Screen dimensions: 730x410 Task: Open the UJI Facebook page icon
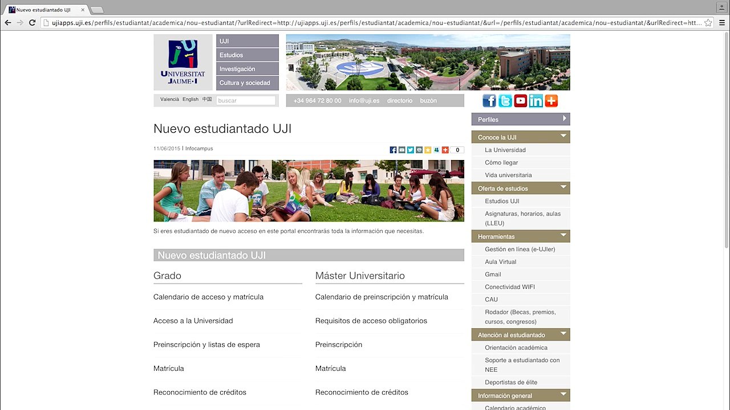pos(489,101)
